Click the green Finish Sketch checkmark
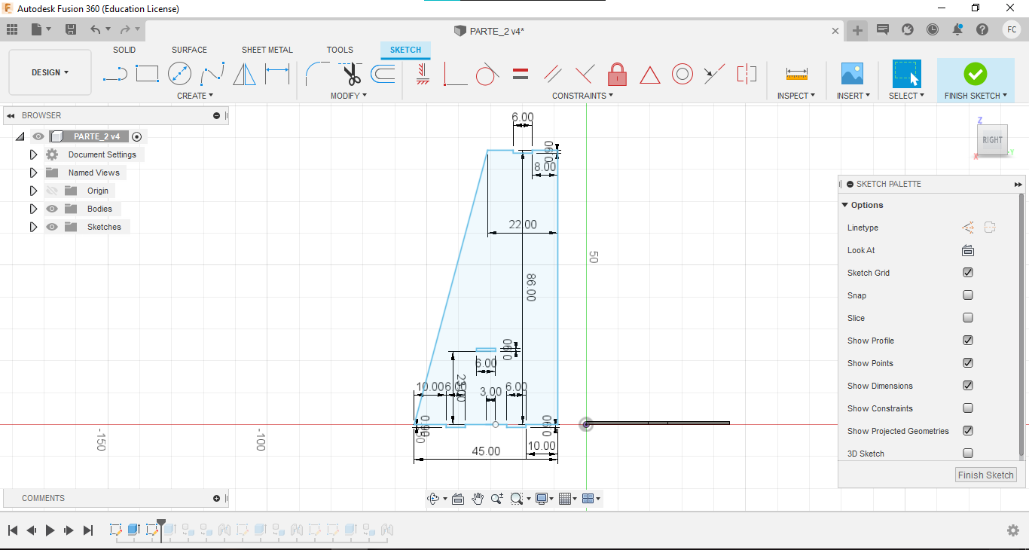The width and height of the screenshot is (1029, 550). [x=975, y=74]
